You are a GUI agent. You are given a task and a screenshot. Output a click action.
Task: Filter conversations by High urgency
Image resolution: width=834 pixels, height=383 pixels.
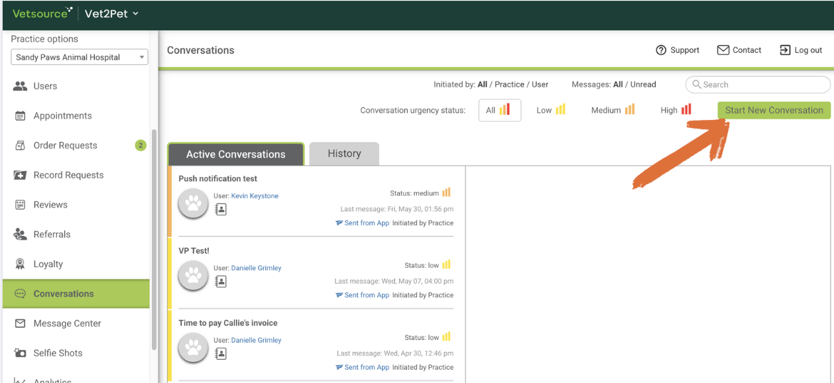[x=676, y=110]
